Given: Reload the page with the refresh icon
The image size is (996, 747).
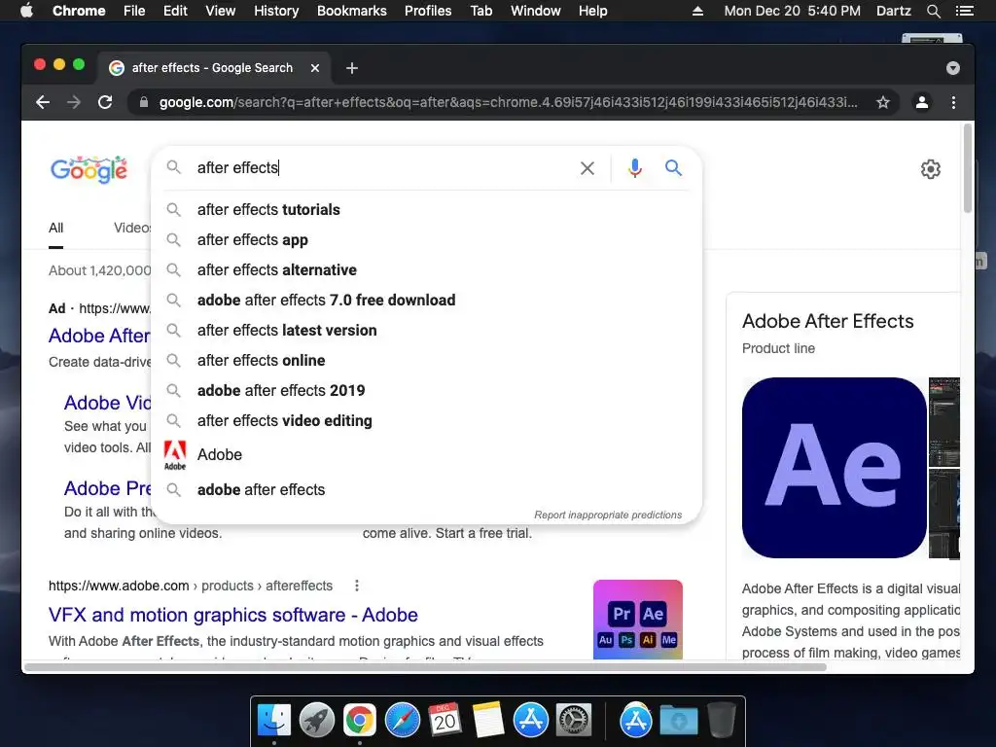Looking at the screenshot, I should coord(105,102).
